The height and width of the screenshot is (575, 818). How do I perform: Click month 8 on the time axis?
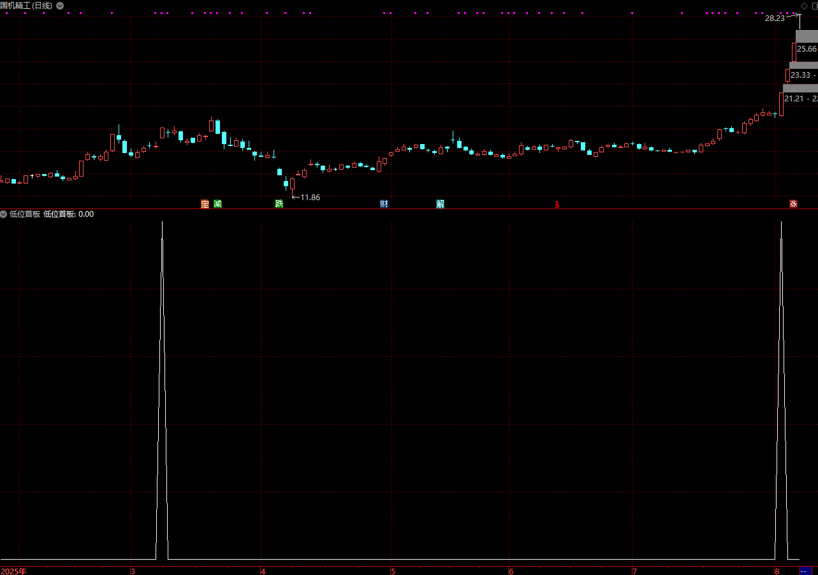[776, 571]
